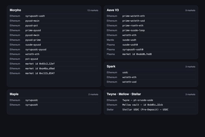Image resolution: width=205 pixels, height=137 pixels.
Task: Select market id 0xabd0…7ed8
Action: pos(151,54)
